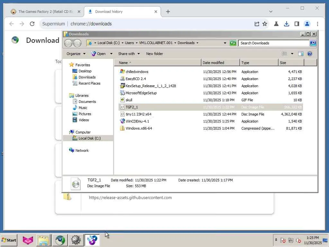Click the Search Downloads input field
The width and height of the screenshot is (329, 247).
point(274,43)
